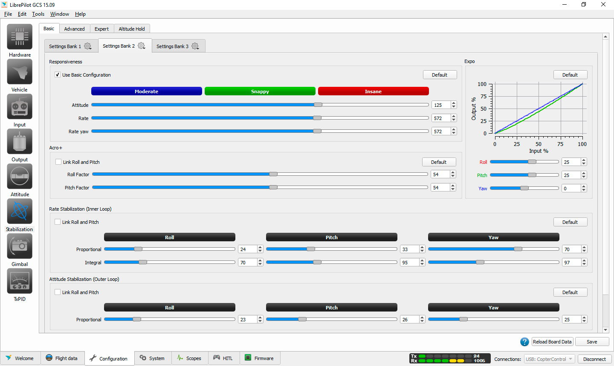Apply the Snappy responsiveness preset
614x366 pixels.
tap(260, 91)
